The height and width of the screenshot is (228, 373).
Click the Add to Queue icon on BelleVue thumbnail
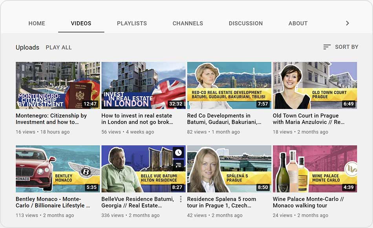pos(178,165)
